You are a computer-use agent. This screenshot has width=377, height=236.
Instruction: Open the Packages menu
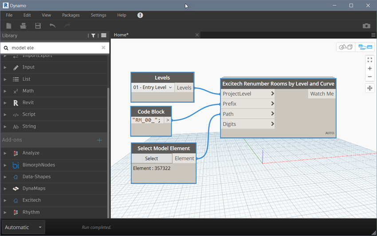pos(71,15)
